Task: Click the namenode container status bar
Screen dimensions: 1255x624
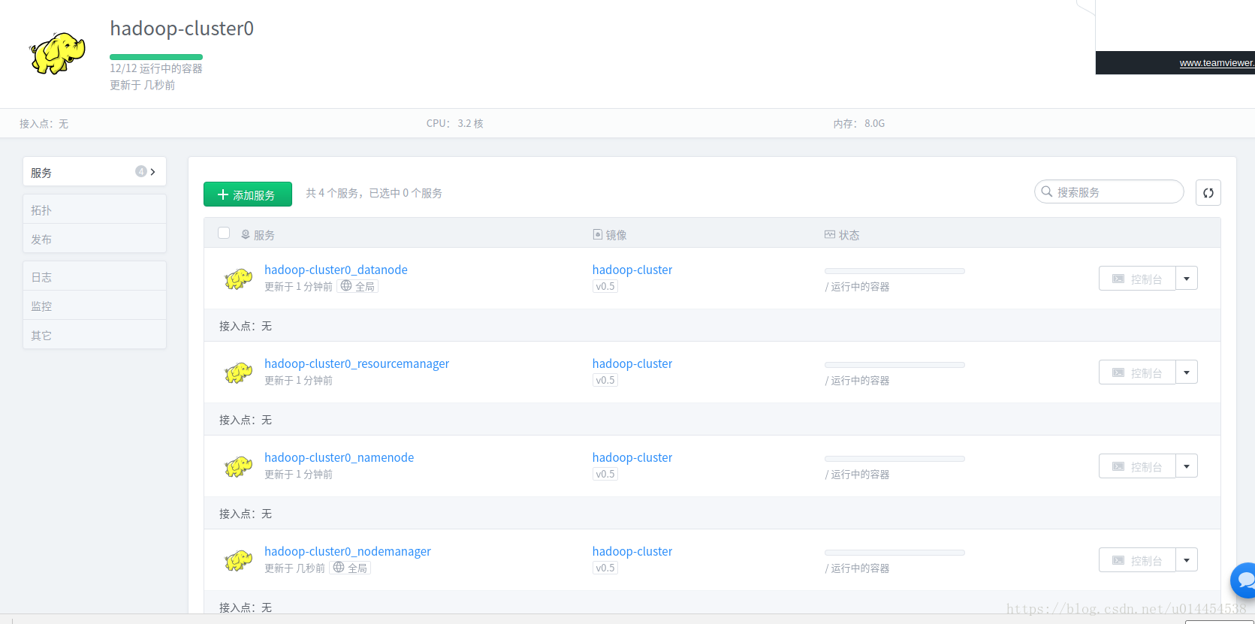Action: click(x=894, y=459)
